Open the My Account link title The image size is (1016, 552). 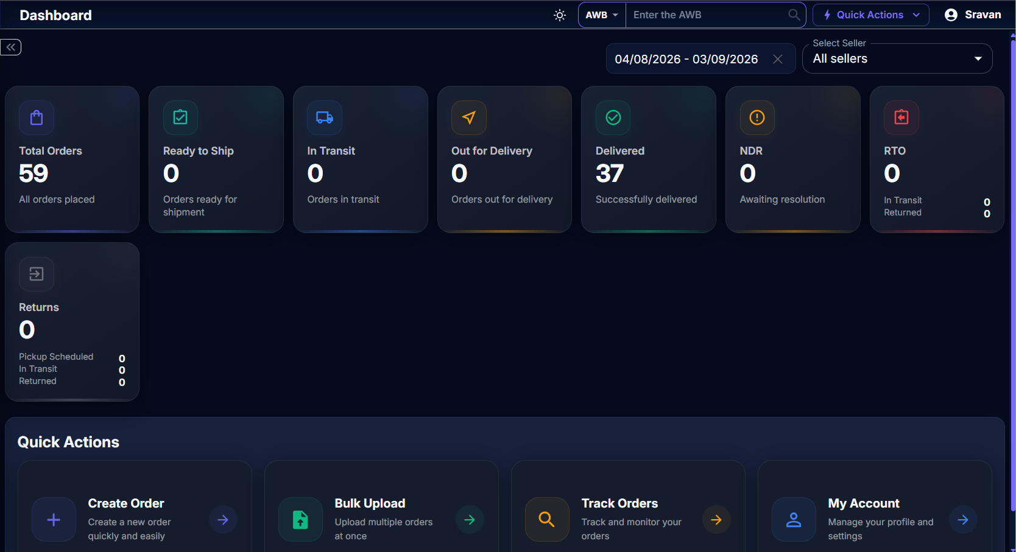click(x=864, y=503)
